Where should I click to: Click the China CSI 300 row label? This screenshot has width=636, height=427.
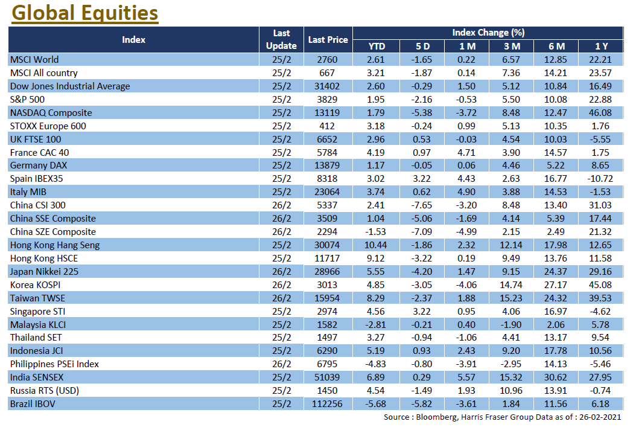(38, 205)
